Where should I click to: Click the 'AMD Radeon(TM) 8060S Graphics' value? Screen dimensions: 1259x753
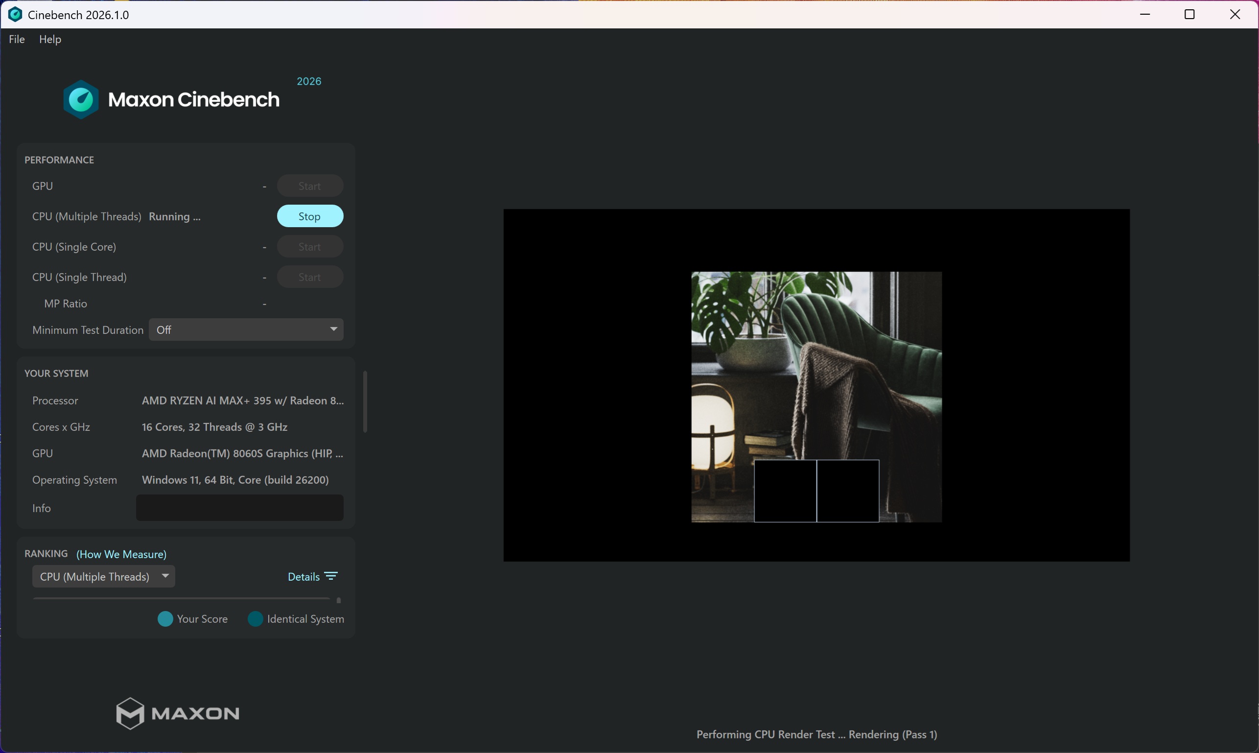coord(242,454)
